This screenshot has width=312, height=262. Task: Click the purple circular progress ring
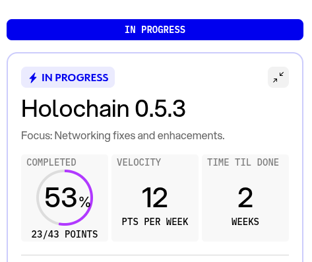(65, 197)
